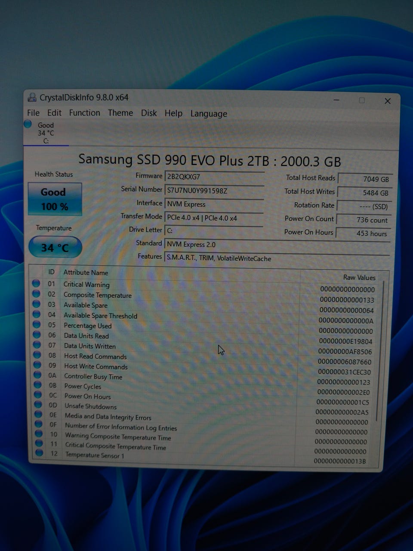The image size is (413, 551).
Task: Select the C: drive status icon in disk bar
Action: click(28, 124)
